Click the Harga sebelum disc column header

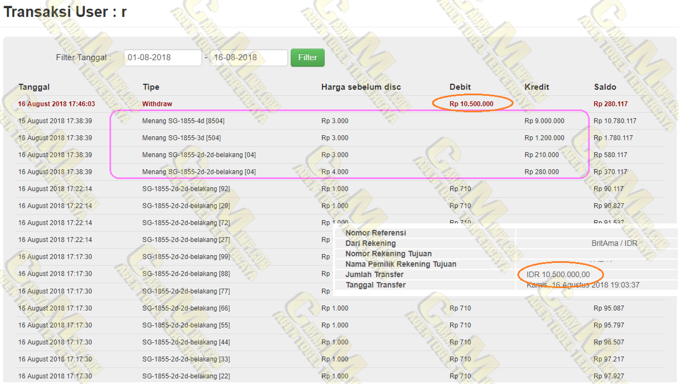click(361, 87)
